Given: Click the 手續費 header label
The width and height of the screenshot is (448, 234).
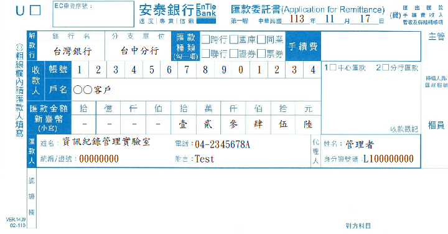Looking at the screenshot, I should (x=303, y=46).
